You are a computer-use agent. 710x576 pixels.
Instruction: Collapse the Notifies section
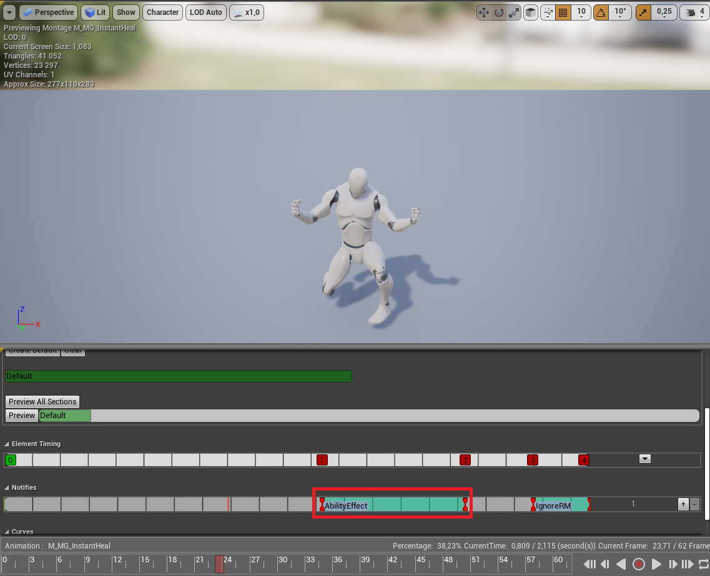click(7, 487)
